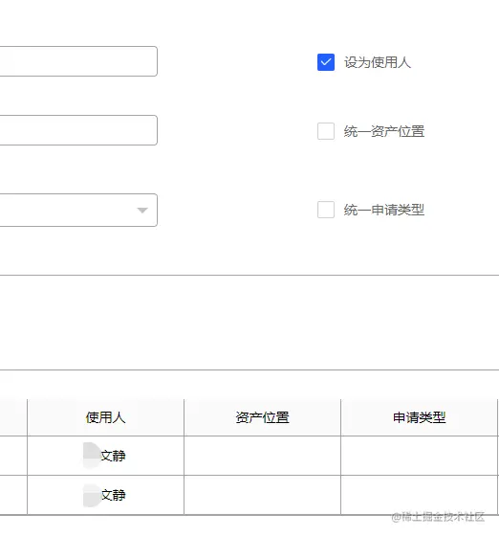Select the 资产位置 column header
499x537 pixels.
[262, 417]
